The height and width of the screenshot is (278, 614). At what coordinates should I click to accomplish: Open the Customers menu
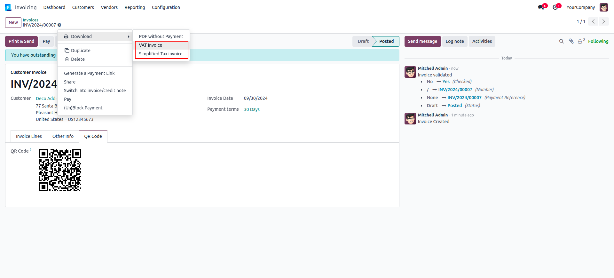tap(83, 7)
